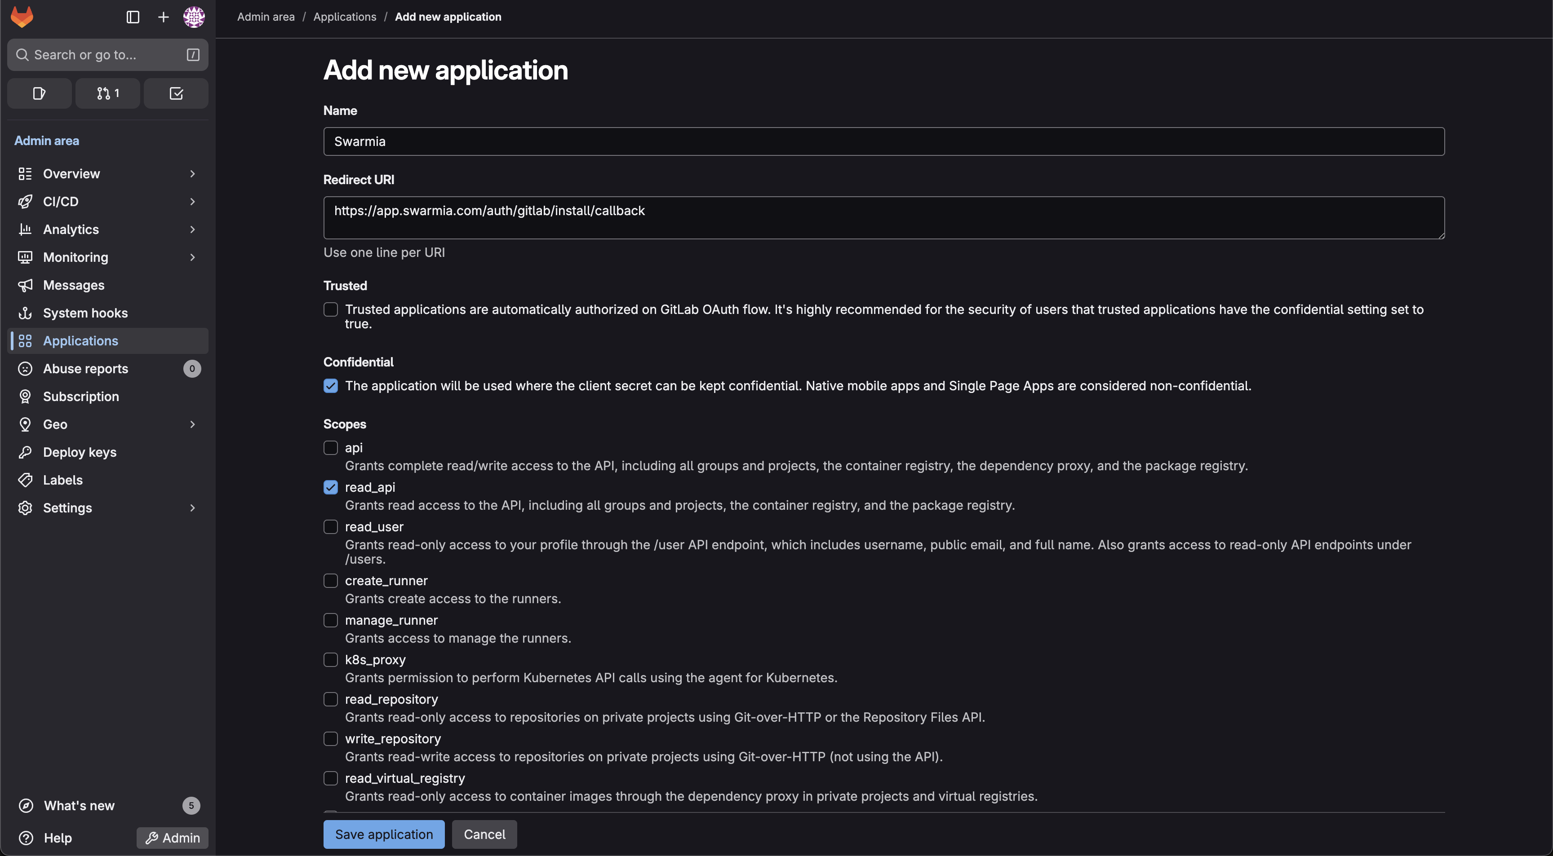This screenshot has width=1553, height=856.
Task: Enable the read_user scope checkbox
Action: (330, 527)
